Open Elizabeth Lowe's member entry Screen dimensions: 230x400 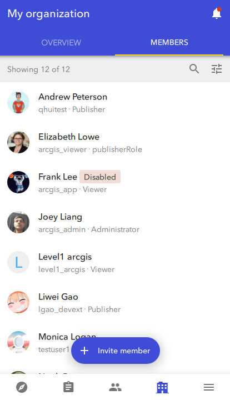(x=115, y=142)
